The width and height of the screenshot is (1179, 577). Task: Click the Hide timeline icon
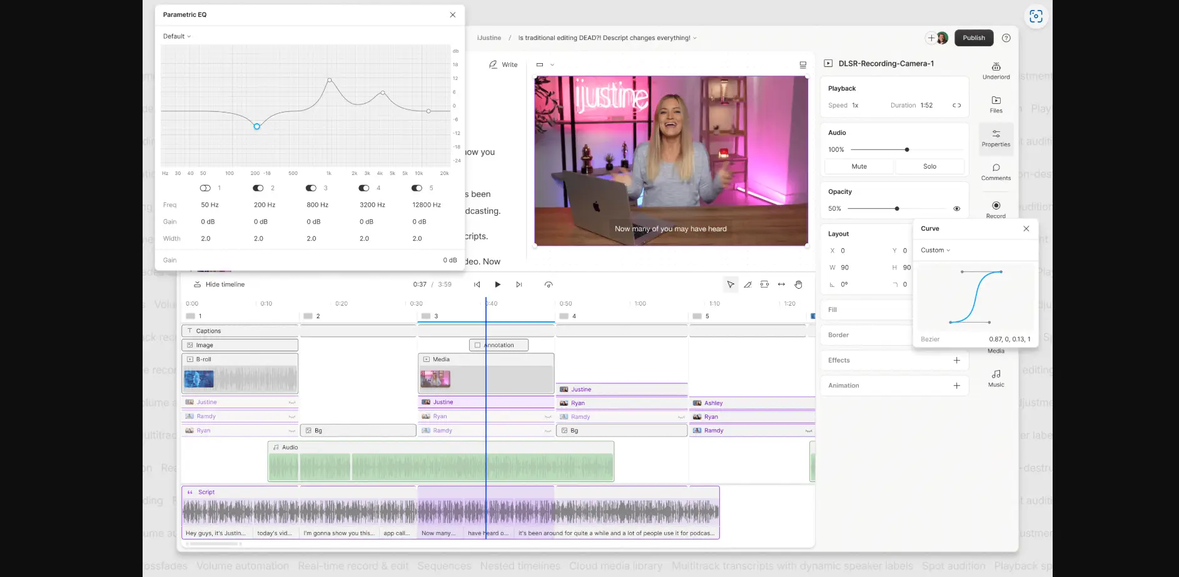[197, 284]
